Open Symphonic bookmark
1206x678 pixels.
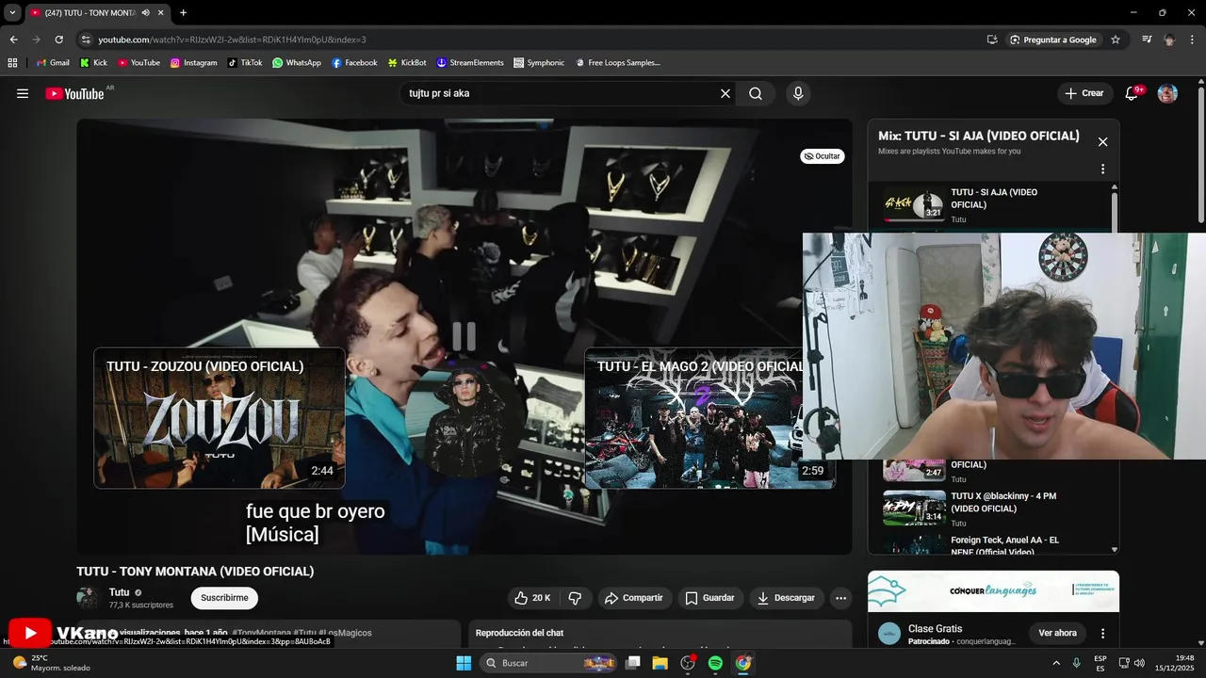click(x=539, y=63)
